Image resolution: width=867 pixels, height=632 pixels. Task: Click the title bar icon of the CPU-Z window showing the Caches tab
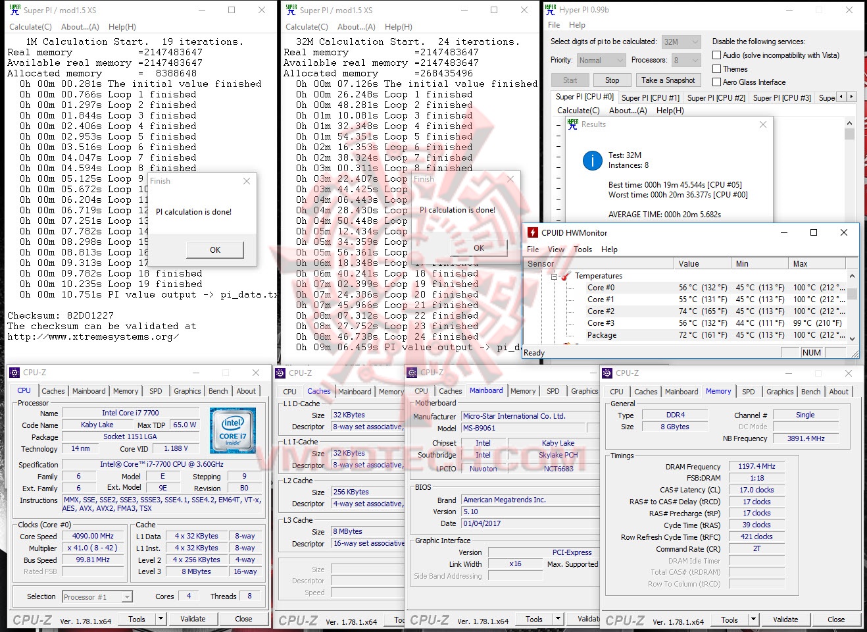click(x=282, y=373)
